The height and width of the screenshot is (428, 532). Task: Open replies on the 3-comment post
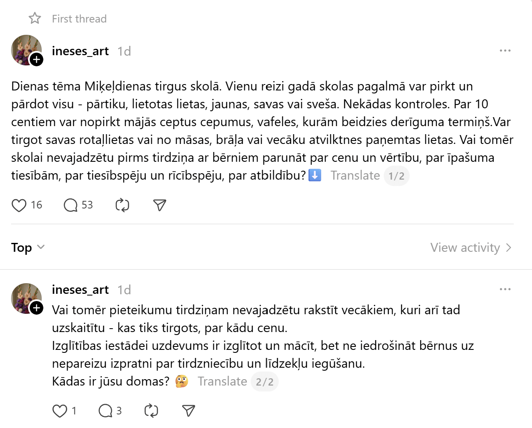[x=105, y=411]
